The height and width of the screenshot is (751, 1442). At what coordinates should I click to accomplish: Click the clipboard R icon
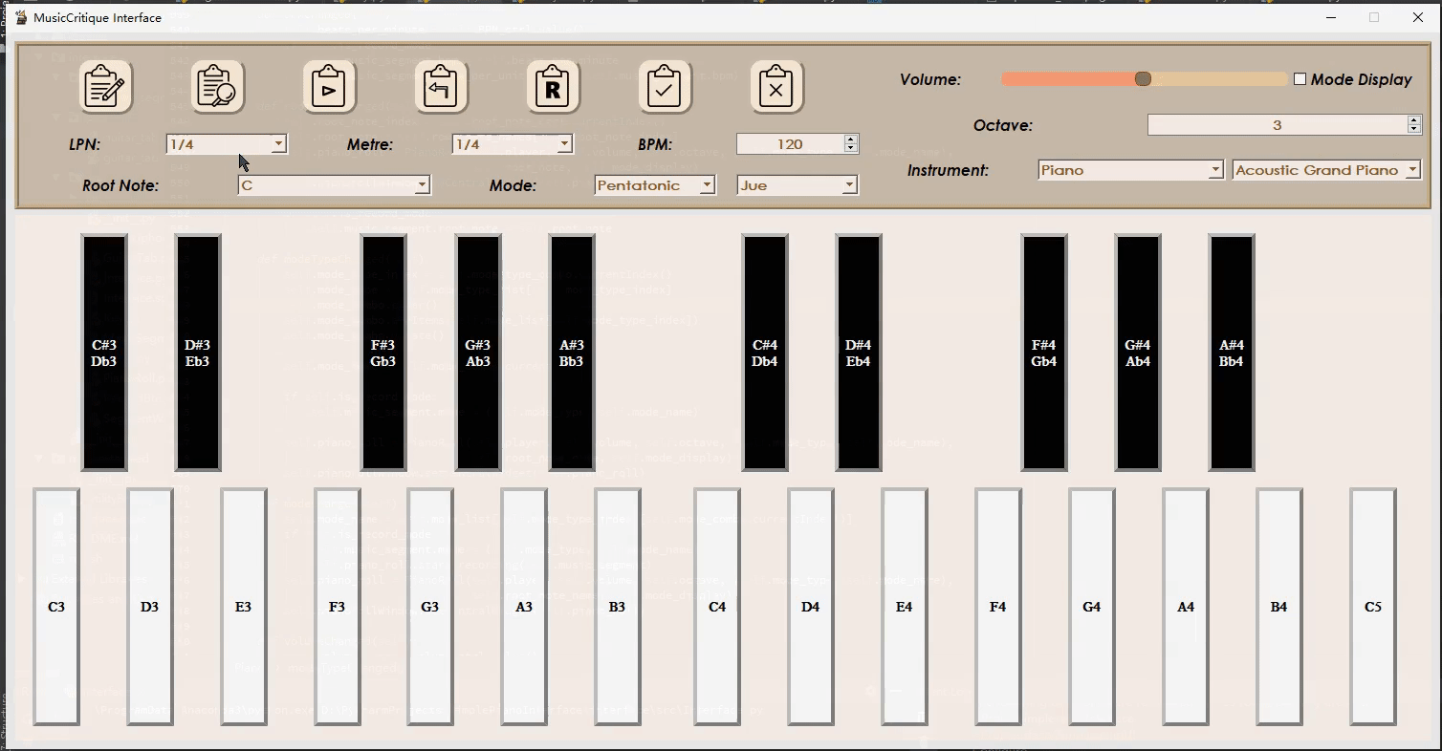tap(553, 87)
